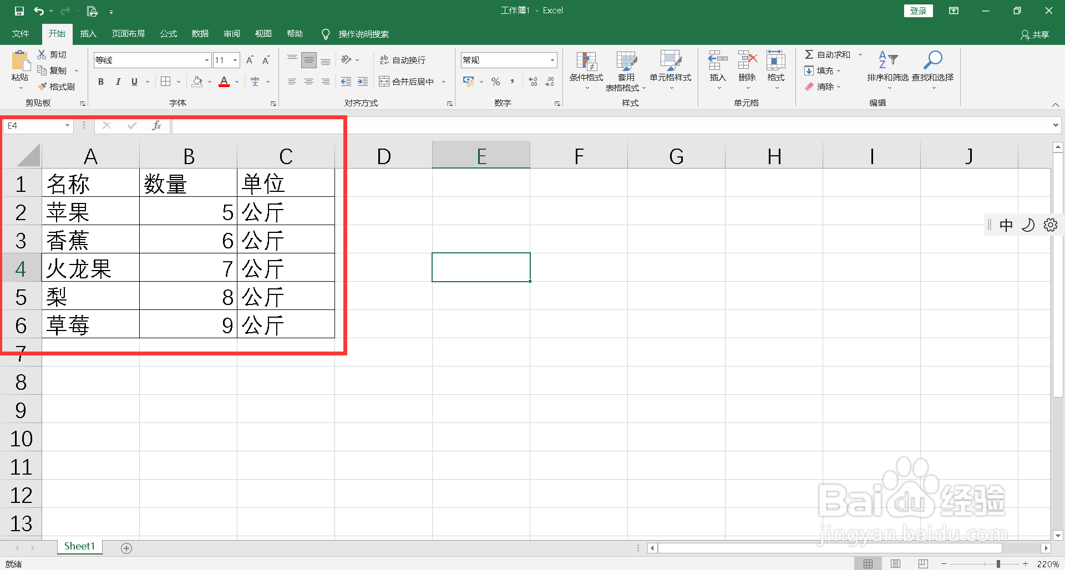Viewport: 1065px width, 570px height.
Task: Click the zoom slider handle
Action: point(998,564)
